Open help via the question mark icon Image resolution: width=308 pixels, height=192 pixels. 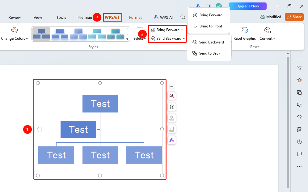(x=299, y=142)
